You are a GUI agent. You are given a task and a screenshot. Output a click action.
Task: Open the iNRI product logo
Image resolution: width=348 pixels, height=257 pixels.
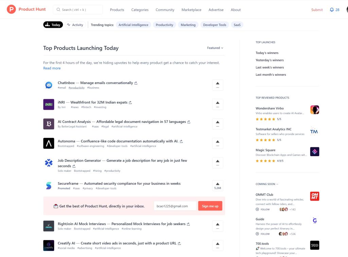[49, 105]
